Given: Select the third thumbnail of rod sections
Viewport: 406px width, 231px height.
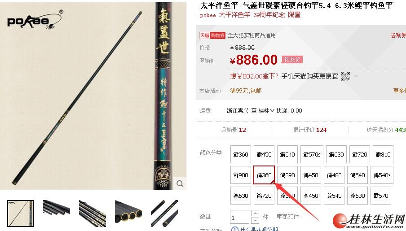Looking at the screenshot, I should [x=93, y=214].
